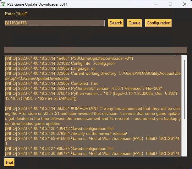This screenshot has height=169, width=192.
Task: Click log line at 19:24:59 God of War
Action: coord(92,141)
